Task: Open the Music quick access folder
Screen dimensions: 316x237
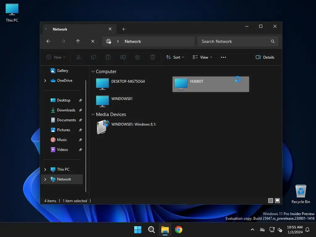Action: point(59,140)
